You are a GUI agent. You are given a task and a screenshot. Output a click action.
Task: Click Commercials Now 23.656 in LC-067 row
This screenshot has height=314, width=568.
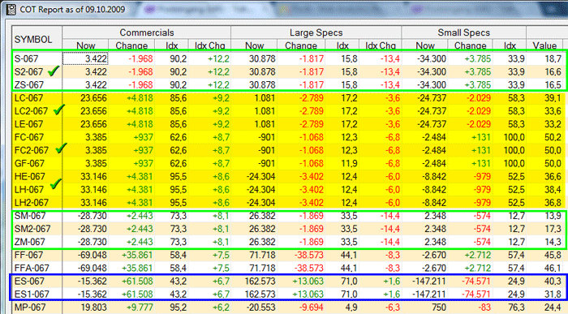click(85, 98)
